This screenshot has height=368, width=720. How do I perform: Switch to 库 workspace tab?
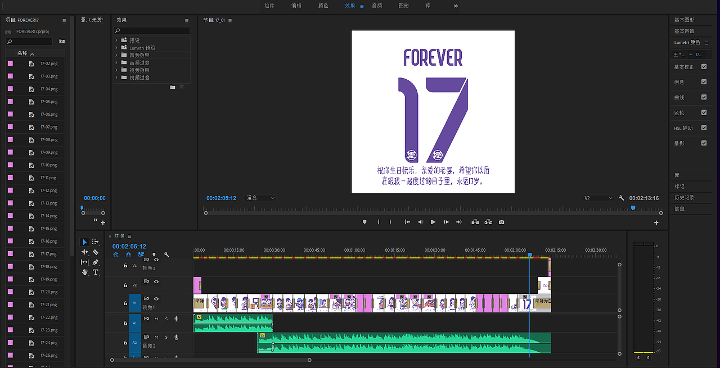(x=429, y=6)
